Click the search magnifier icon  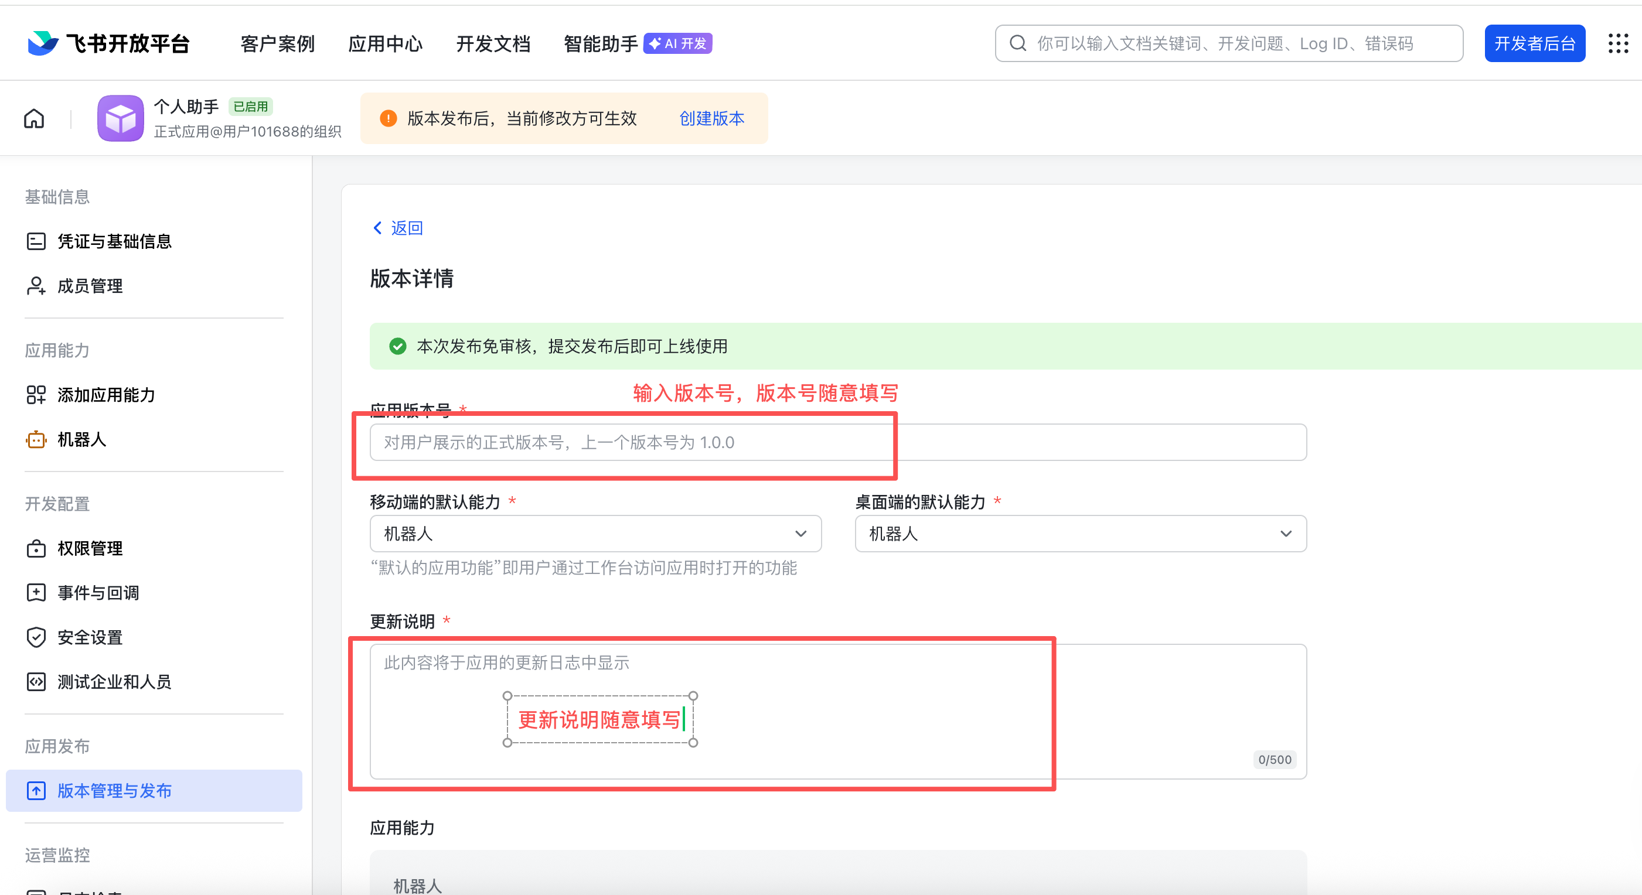tap(1018, 43)
